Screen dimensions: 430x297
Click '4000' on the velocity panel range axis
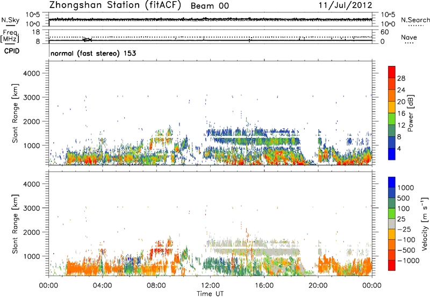pyautogui.click(x=31, y=184)
